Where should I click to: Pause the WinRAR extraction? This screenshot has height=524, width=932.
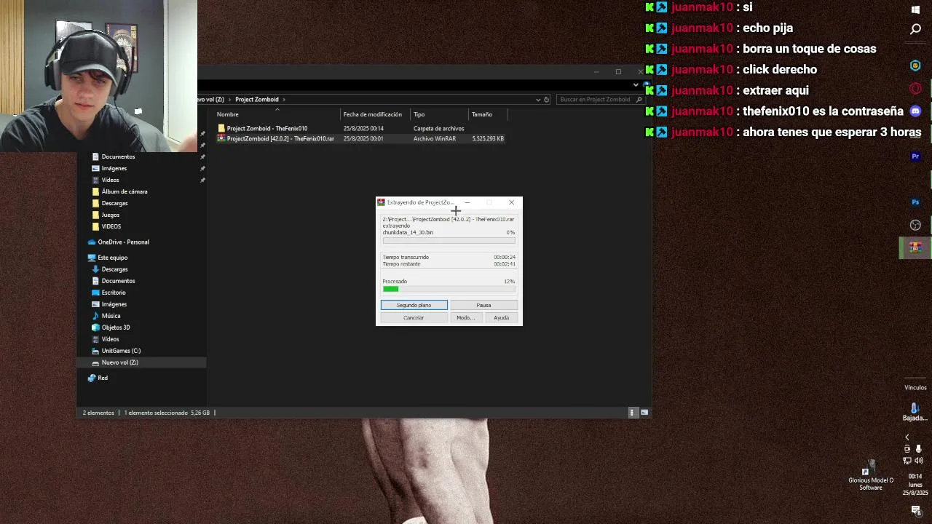[x=483, y=305]
